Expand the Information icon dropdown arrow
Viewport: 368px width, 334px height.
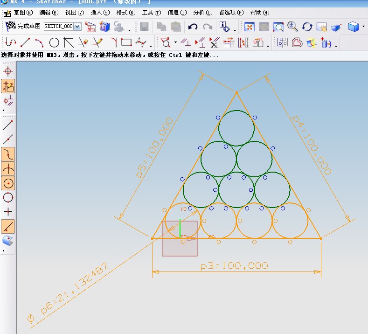coord(235,30)
